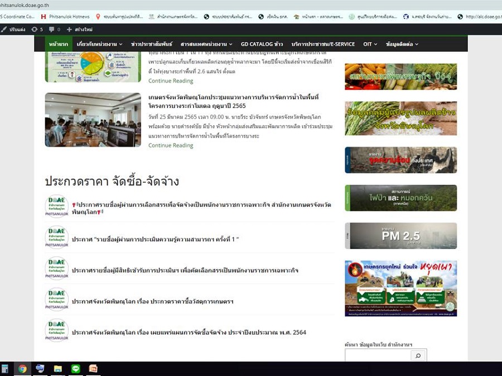Click the ปรับแต่ง customize admin link

pyautogui.click(x=17, y=30)
